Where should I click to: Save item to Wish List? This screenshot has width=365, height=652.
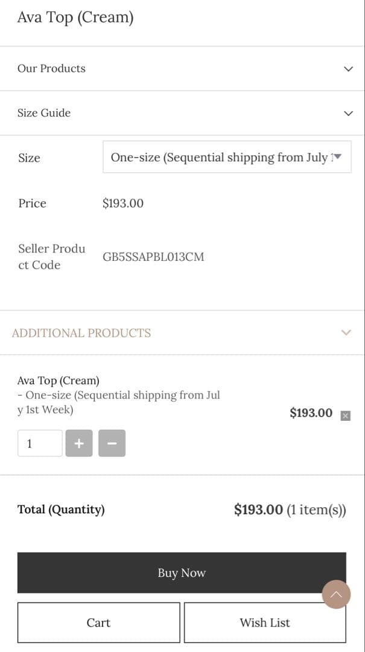(265, 622)
